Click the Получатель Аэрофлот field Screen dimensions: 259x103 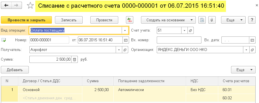[73, 50]
